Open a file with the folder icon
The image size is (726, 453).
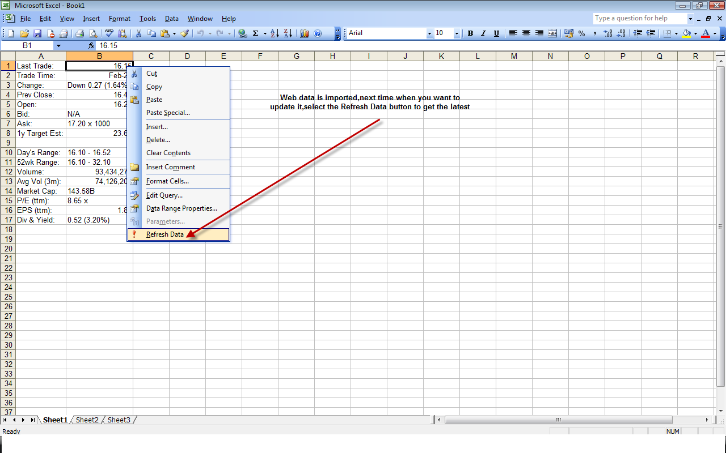pyautogui.click(x=24, y=33)
